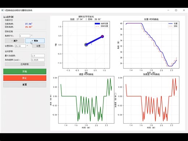Screen dimensions: 188x141
Task: Click the gray 重置 reset button
Action: click(25, 85)
